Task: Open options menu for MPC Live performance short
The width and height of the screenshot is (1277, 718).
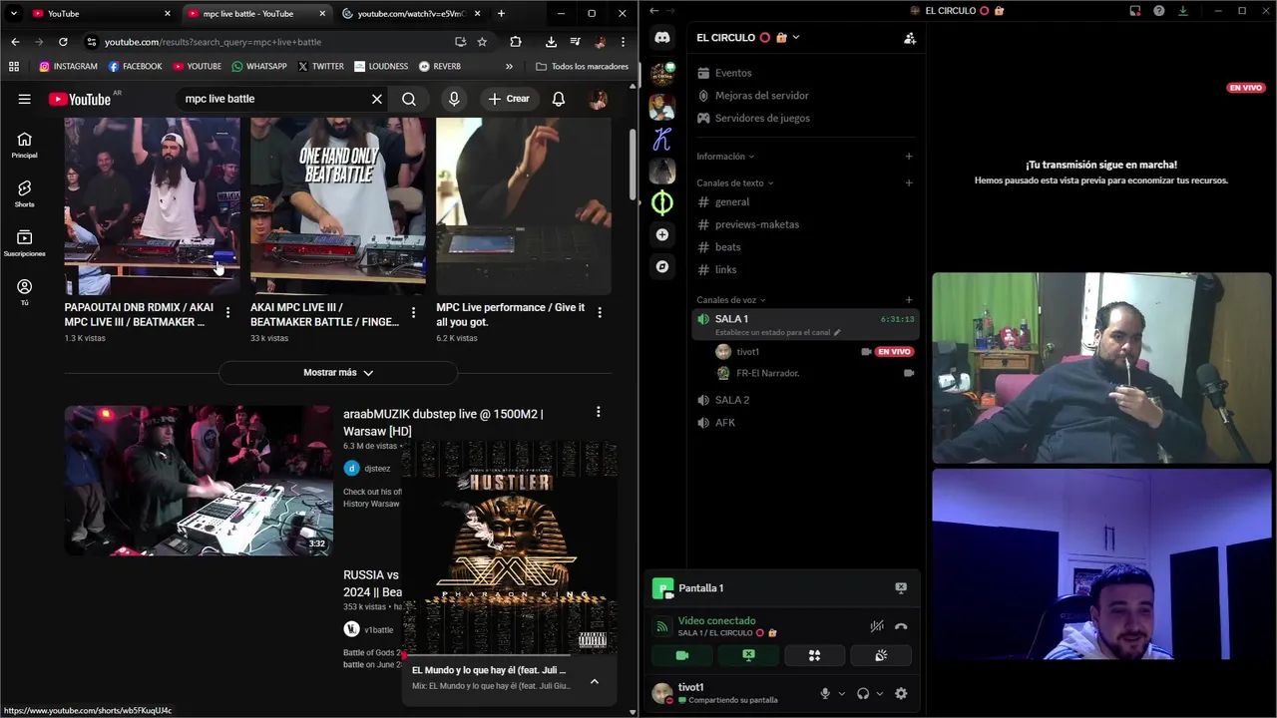Action: pos(600,313)
